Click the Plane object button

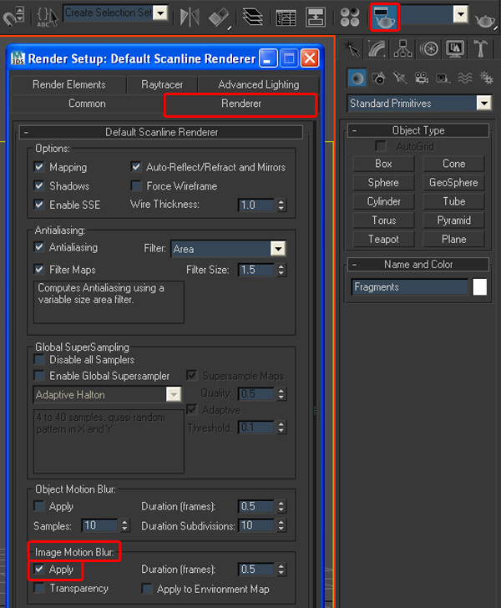coord(453,239)
